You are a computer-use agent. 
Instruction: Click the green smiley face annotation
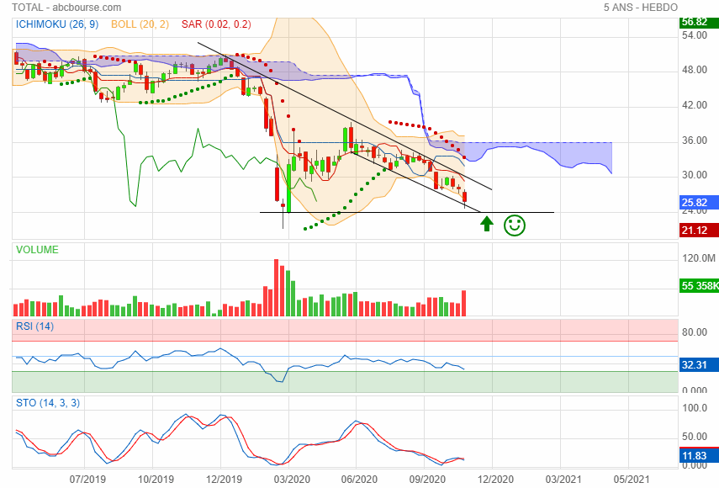tap(515, 225)
